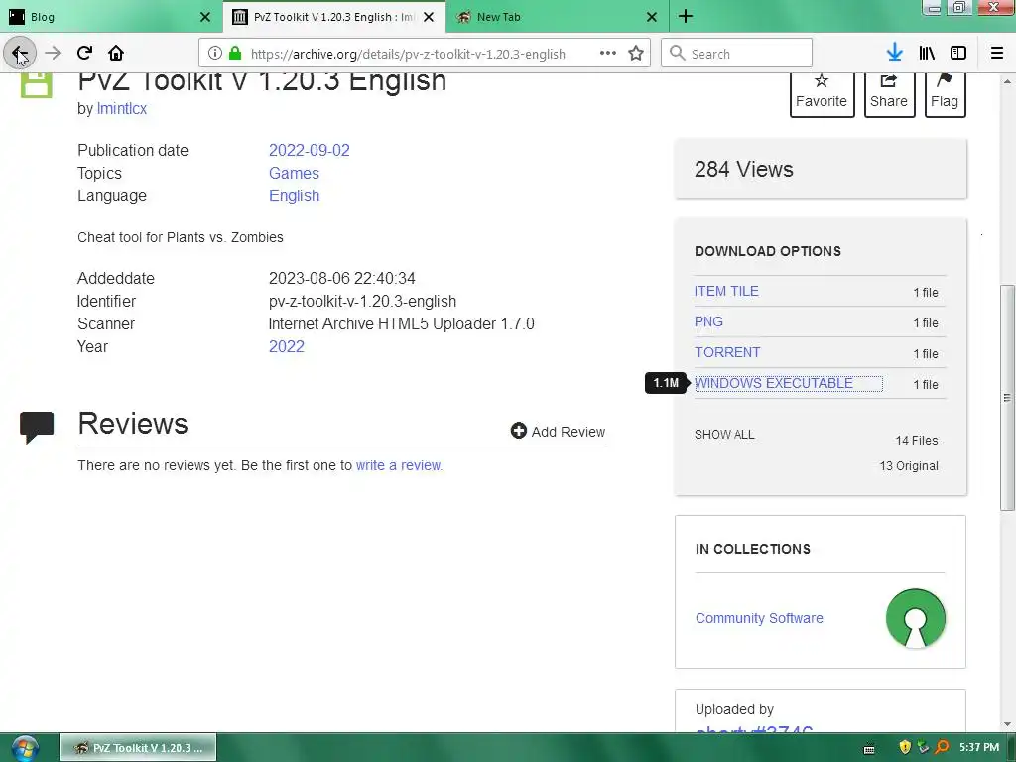Viewport: 1016px width, 762px height.
Task: Open the 5:37 PM system clock
Action: (979, 747)
